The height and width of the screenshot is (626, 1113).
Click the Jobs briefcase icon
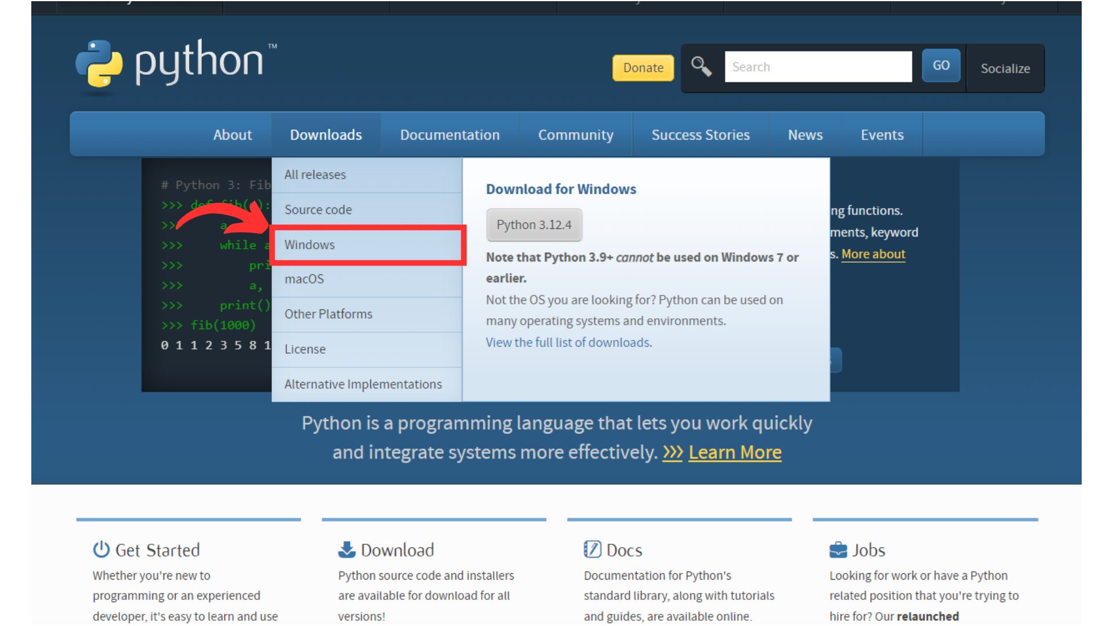coord(838,549)
